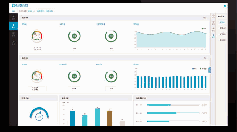Image resolution: width=237 pixels, height=132 pixels.
Task: Collapse the right panel using the blue arrow handle
Action: point(210,70)
